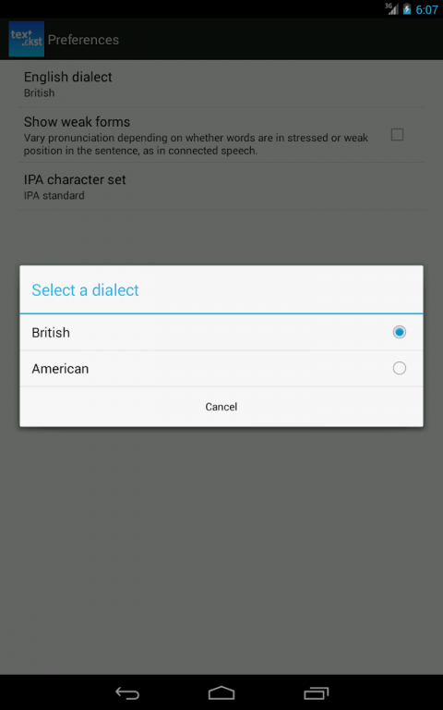Screen dimensions: 443x710
Task: Tap the battery charging status icon
Action: 407,8
